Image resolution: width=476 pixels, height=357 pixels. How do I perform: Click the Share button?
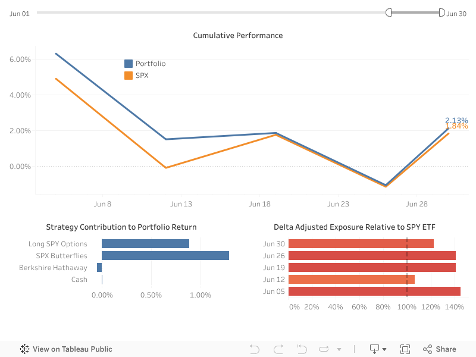(x=439, y=349)
